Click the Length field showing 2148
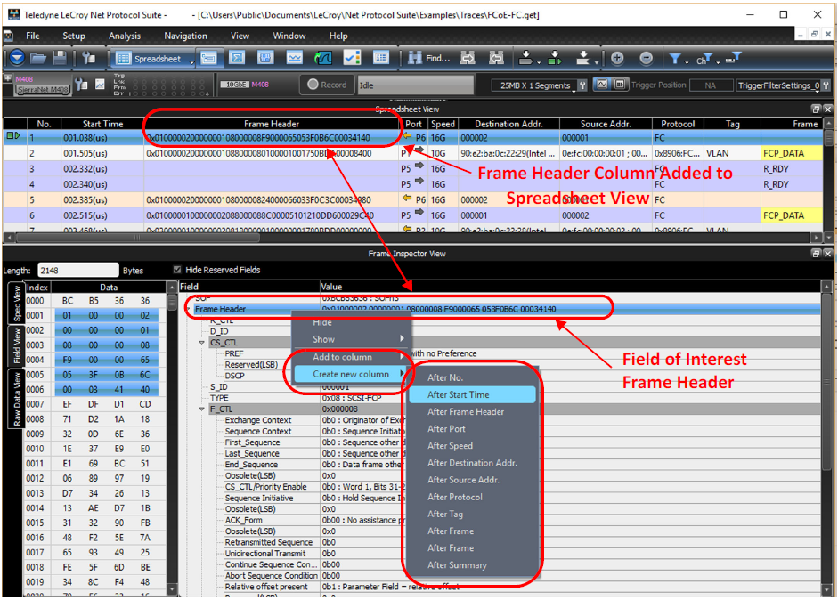 point(78,270)
